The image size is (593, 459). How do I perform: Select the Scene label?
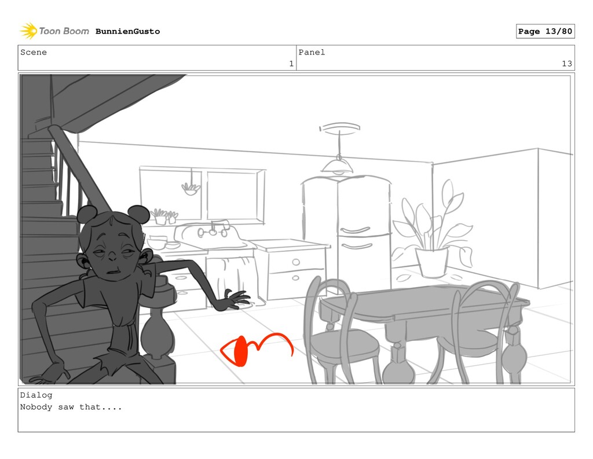pyautogui.click(x=34, y=52)
